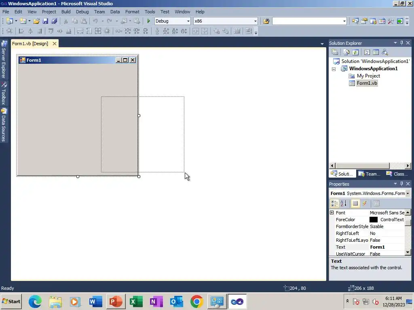Click Show All Files in Solution Explorer
This screenshot has width=414, height=310.
pyautogui.click(x=346, y=52)
